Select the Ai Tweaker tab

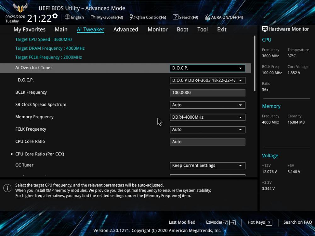pyautogui.click(x=90, y=30)
